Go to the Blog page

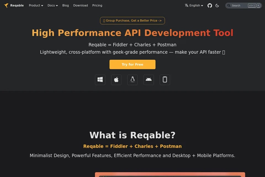[x=65, y=6]
